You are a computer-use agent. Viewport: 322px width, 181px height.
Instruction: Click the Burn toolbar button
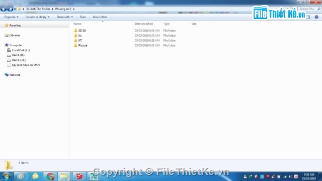(83, 17)
